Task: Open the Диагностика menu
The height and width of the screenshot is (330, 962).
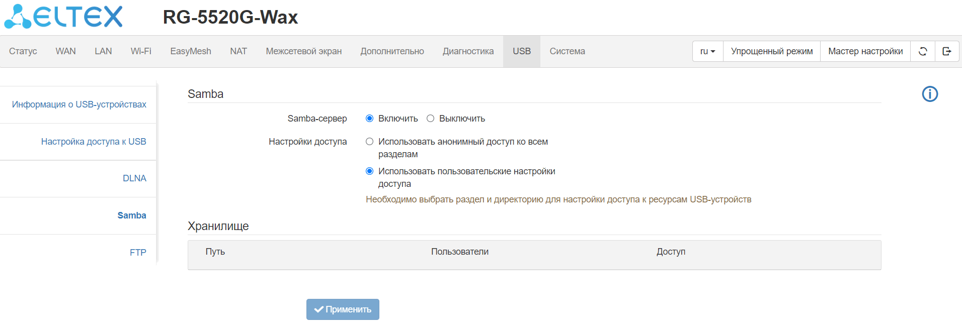Action: click(468, 51)
